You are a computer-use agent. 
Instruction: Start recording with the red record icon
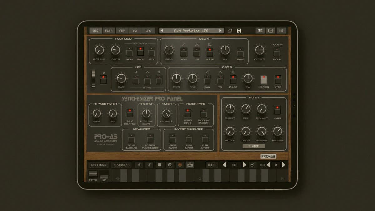[180, 165]
